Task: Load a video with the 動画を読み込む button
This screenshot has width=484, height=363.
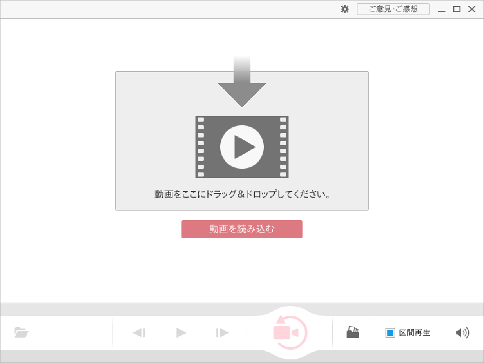Action: [242, 229]
